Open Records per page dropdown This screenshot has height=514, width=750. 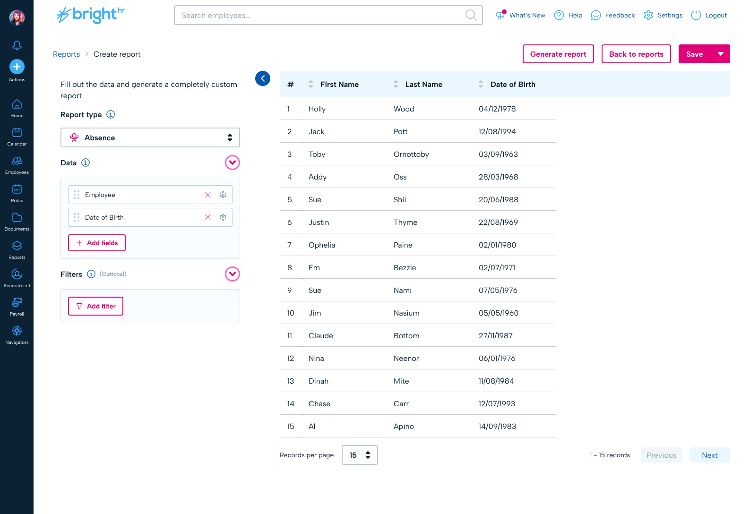(360, 455)
